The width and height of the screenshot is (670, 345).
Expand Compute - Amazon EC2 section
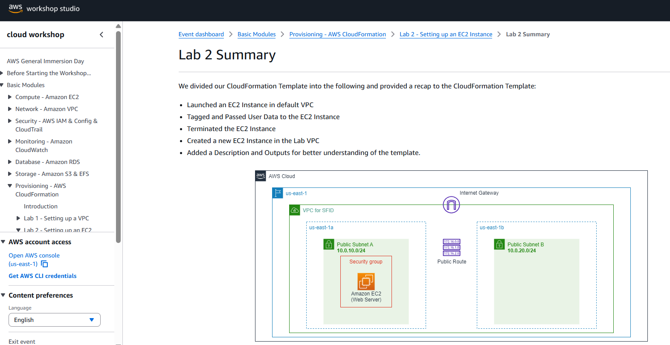click(x=10, y=97)
